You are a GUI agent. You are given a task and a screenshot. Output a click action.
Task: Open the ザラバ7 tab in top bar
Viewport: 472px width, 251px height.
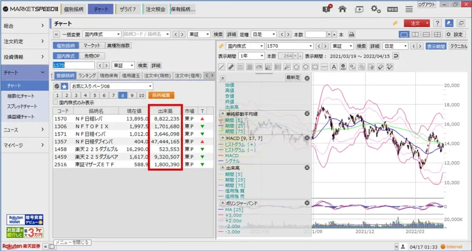(129, 9)
